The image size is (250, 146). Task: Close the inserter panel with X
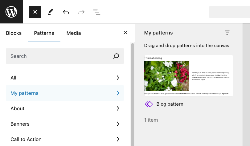click(125, 33)
